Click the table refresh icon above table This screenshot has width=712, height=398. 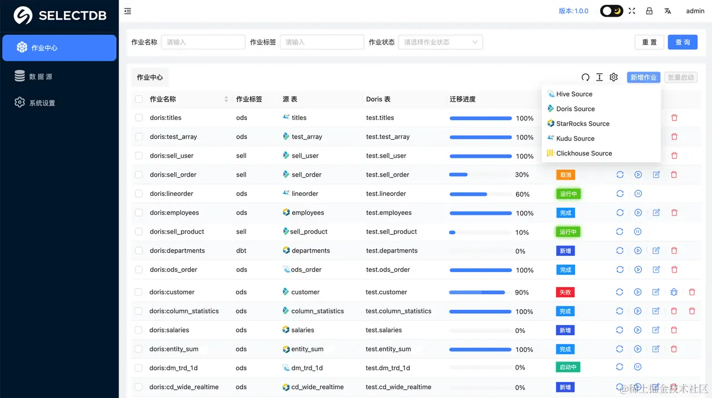click(x=585, y=78)
